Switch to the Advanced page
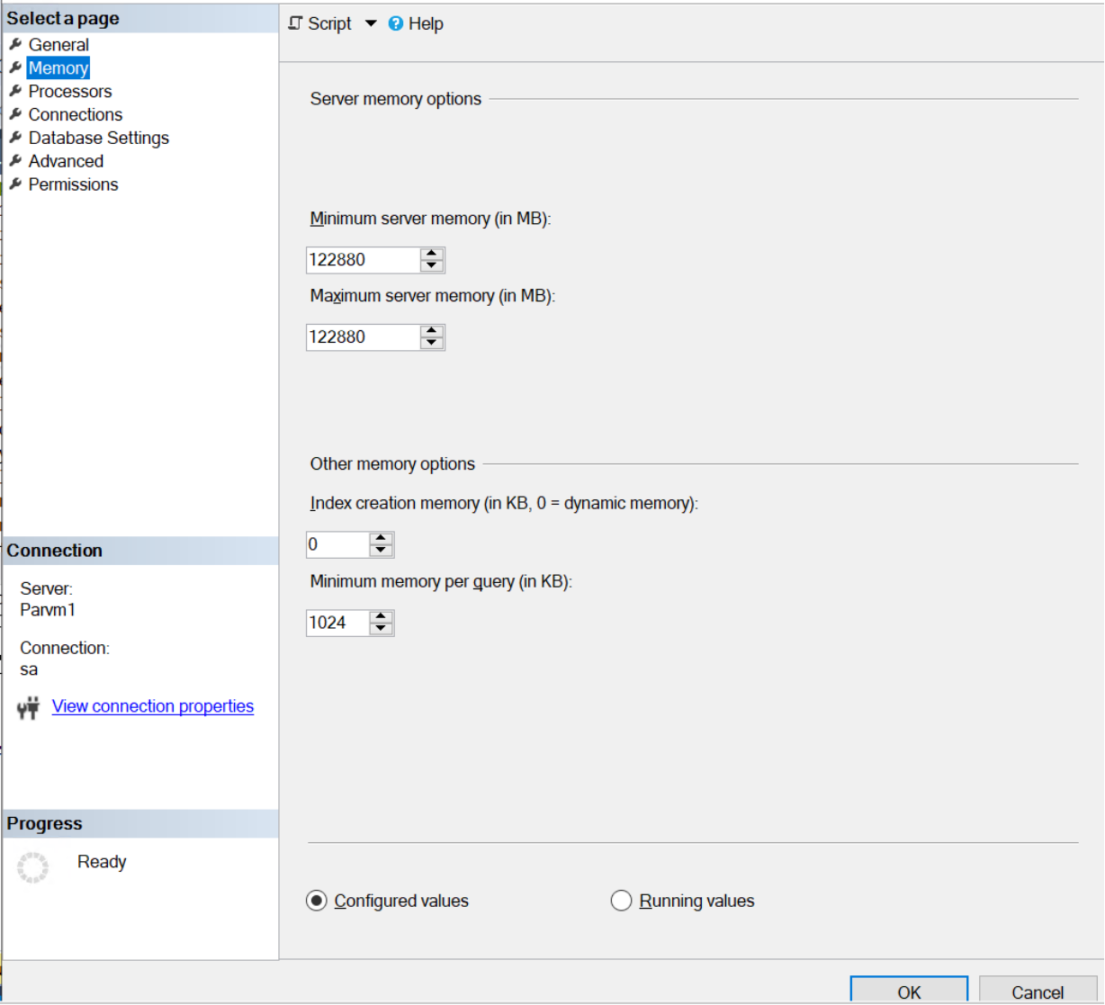 [66, 162]
